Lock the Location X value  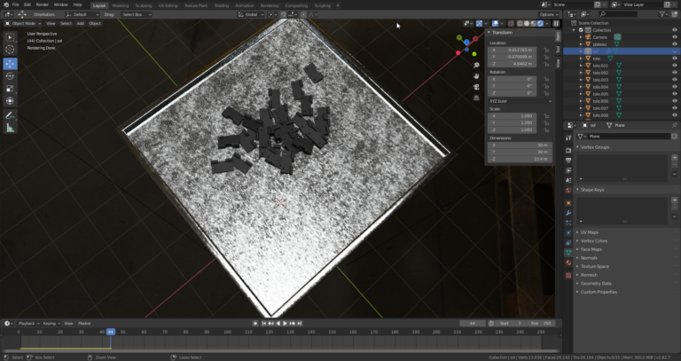coord(546,50)
